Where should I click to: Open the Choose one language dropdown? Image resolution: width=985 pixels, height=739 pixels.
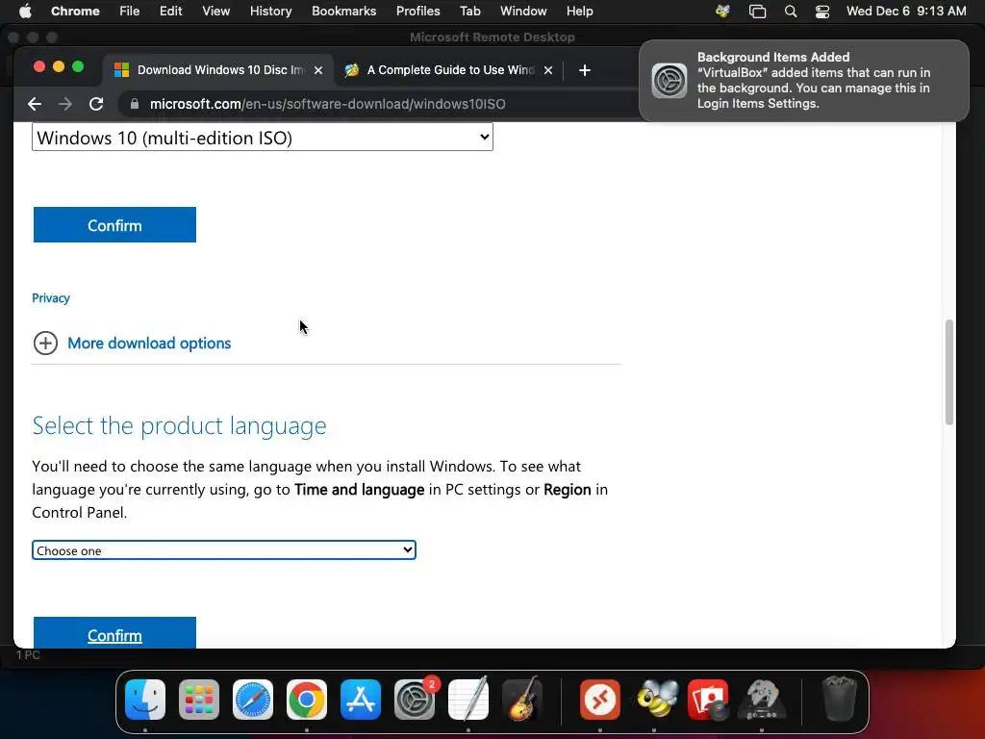pyautogui.click(x=223, y=550)
